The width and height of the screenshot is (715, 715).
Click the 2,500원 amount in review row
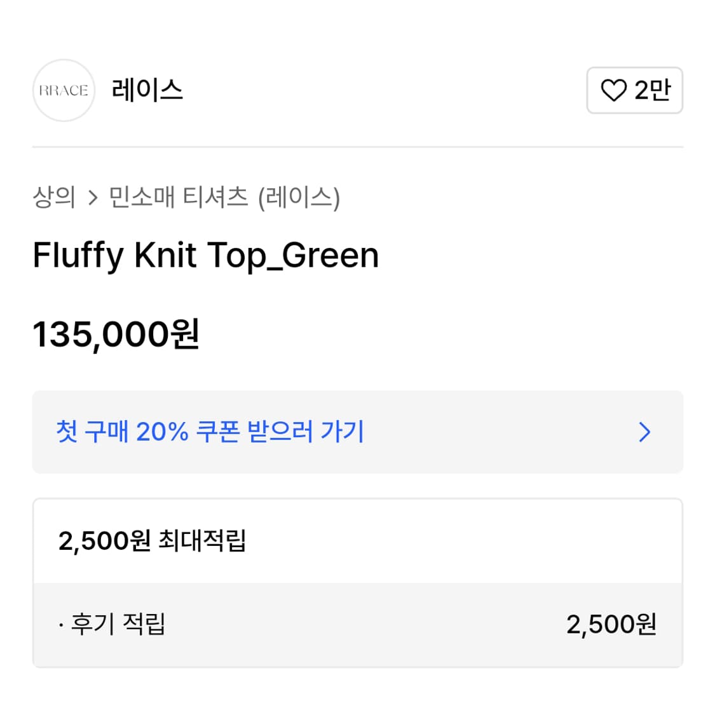(611, 624)
